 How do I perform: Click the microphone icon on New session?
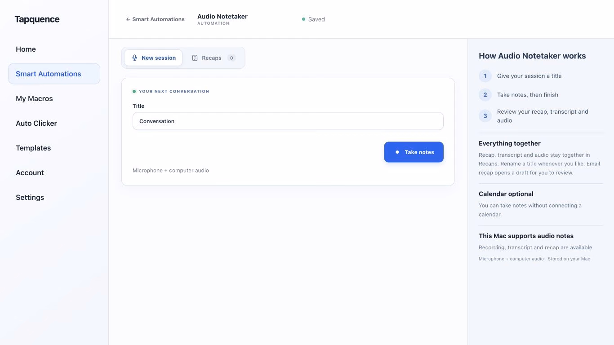point(134,58)
